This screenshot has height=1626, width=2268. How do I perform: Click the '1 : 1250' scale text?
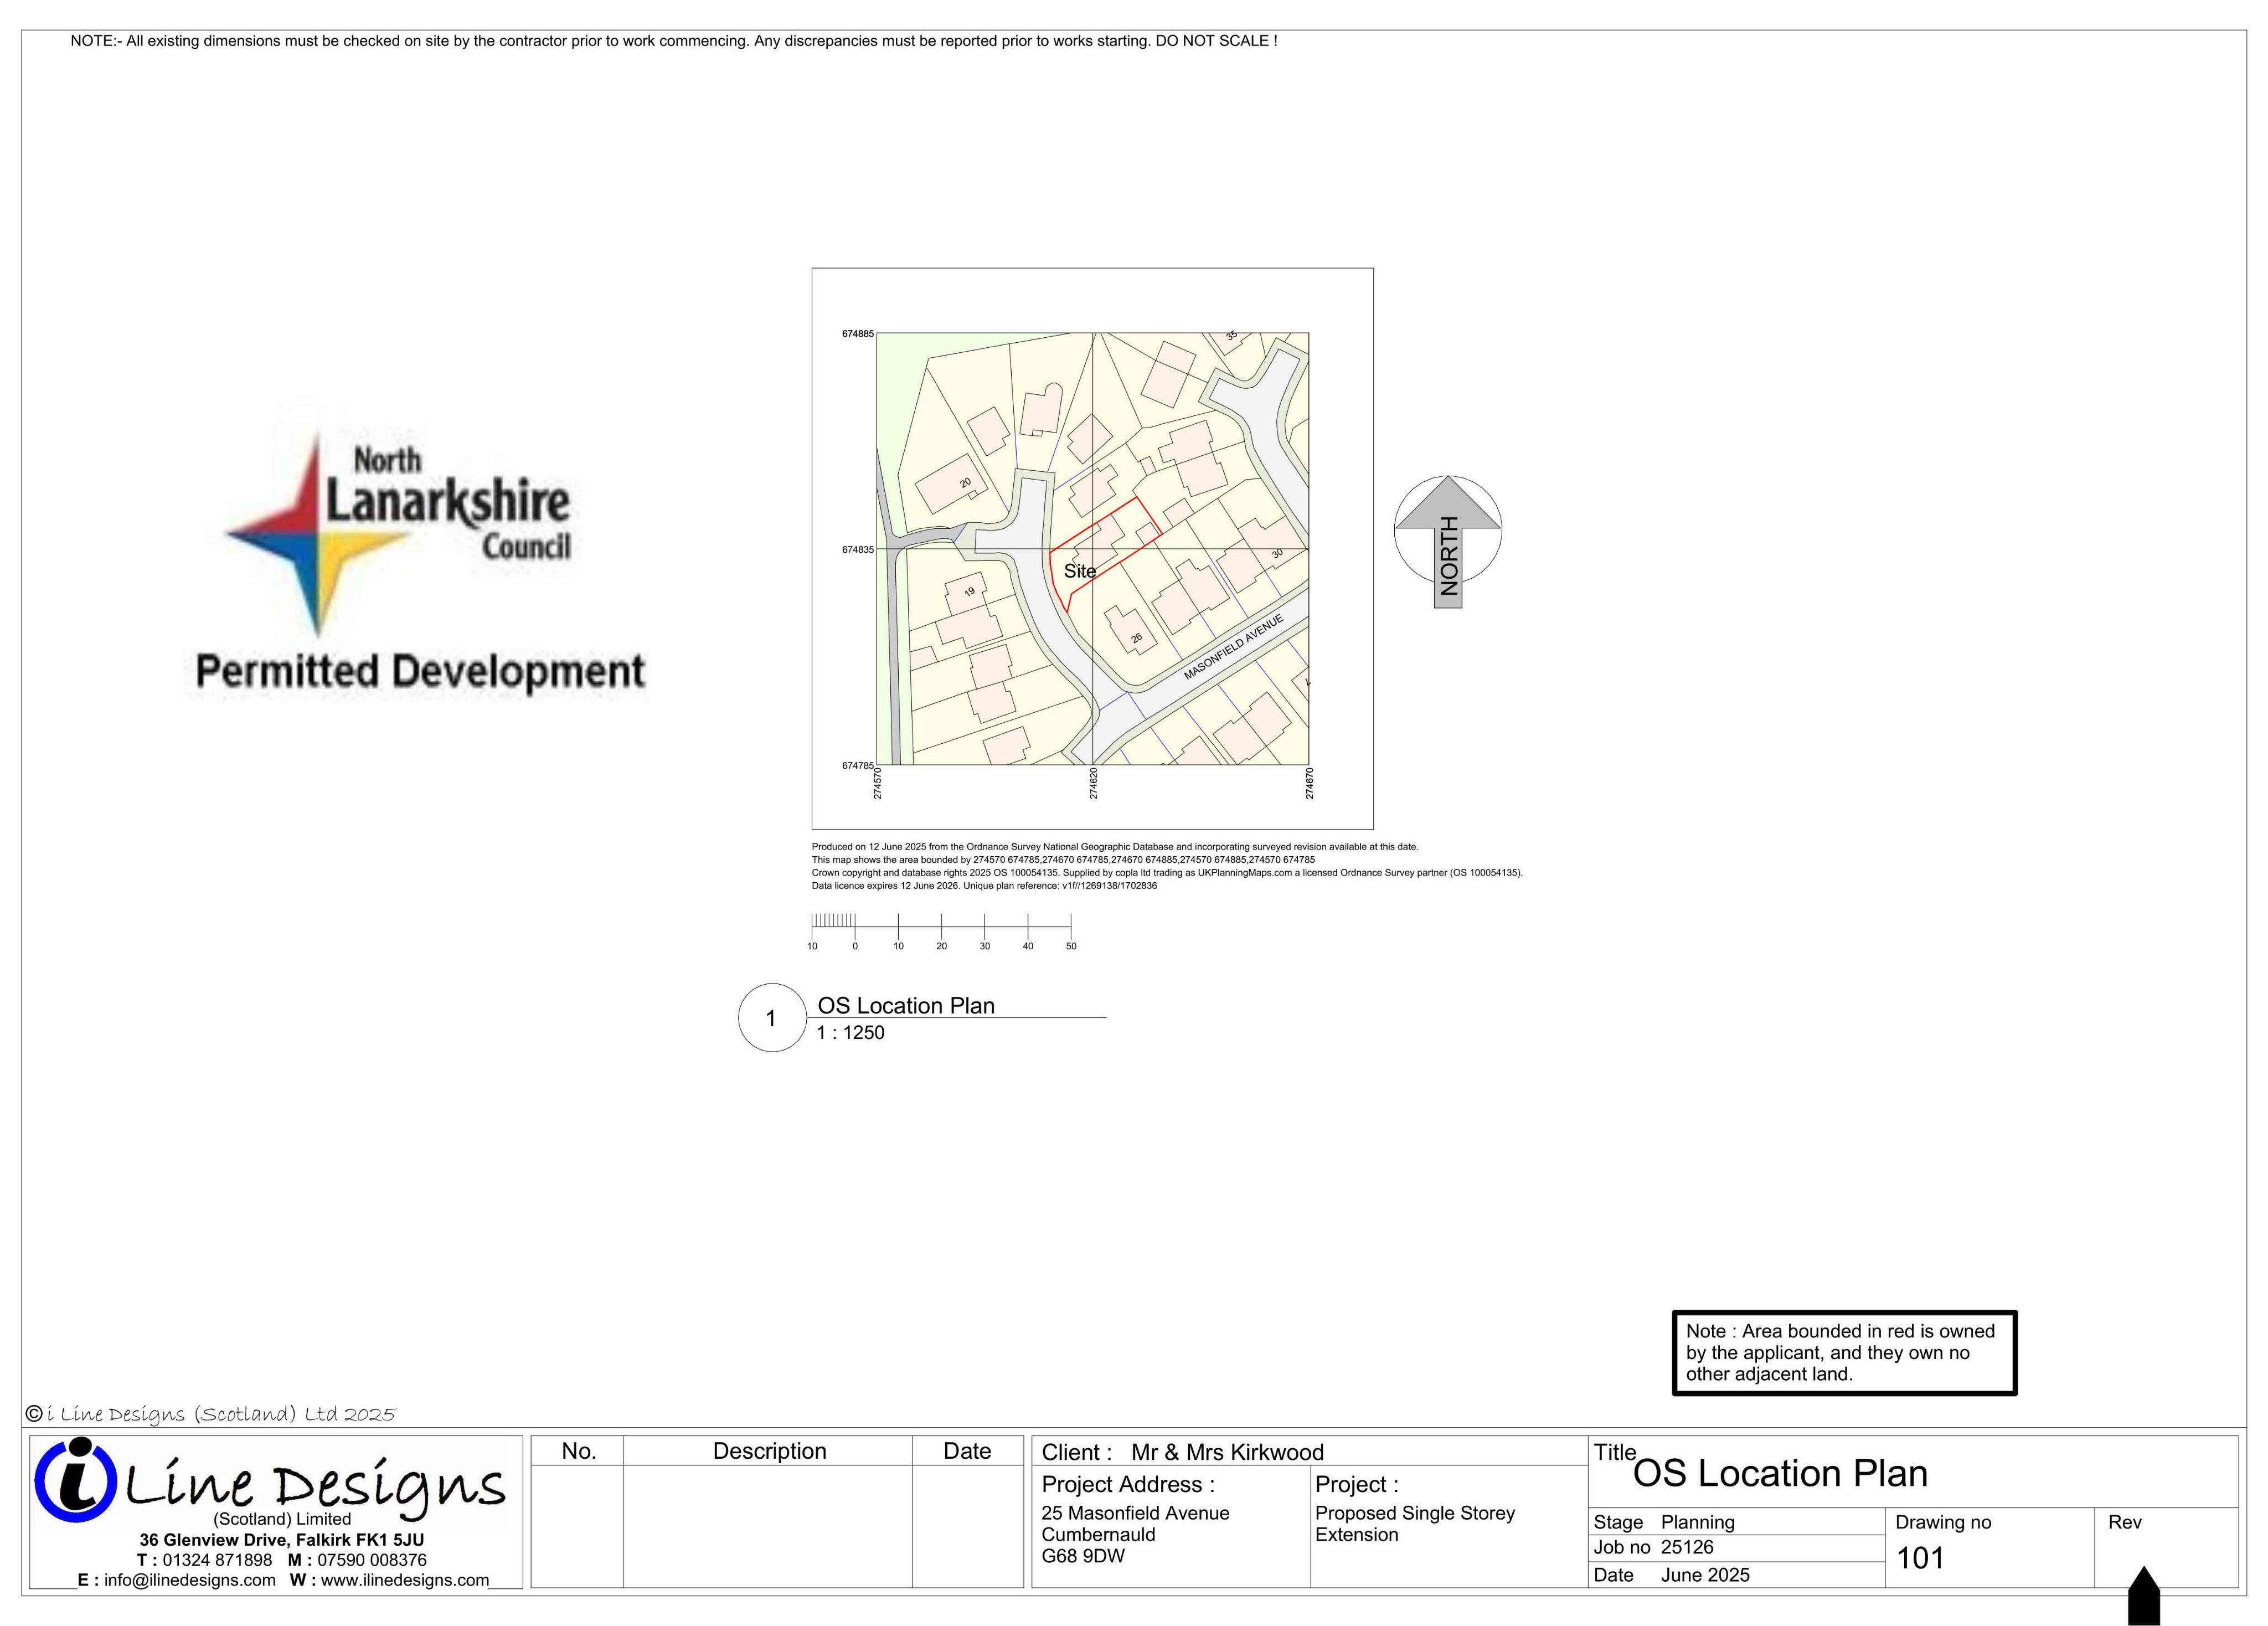click(851, 1033)
